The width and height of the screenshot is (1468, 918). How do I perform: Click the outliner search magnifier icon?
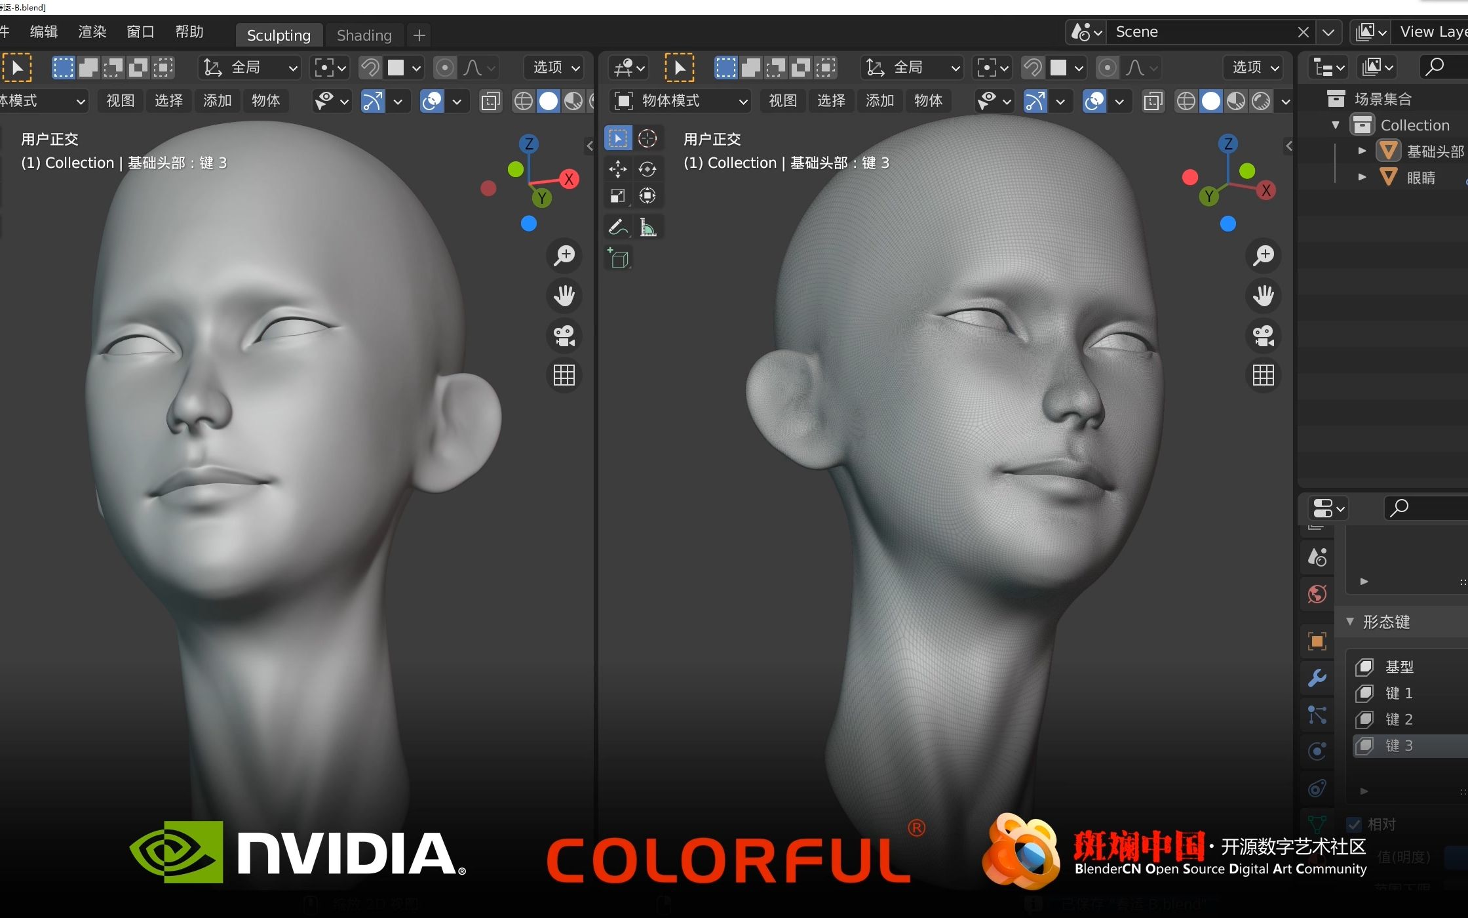click(1435, 67)
